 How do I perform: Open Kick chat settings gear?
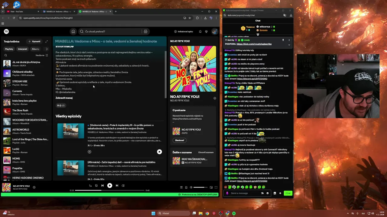click(280, 193)
